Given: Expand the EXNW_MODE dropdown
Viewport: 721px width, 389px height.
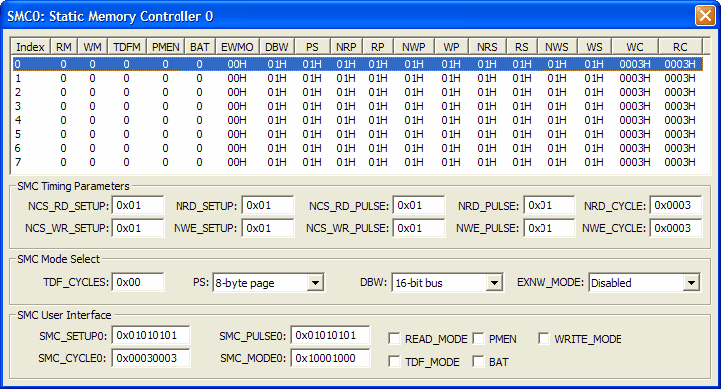Looking at the screenshot, I should point(691,283).
